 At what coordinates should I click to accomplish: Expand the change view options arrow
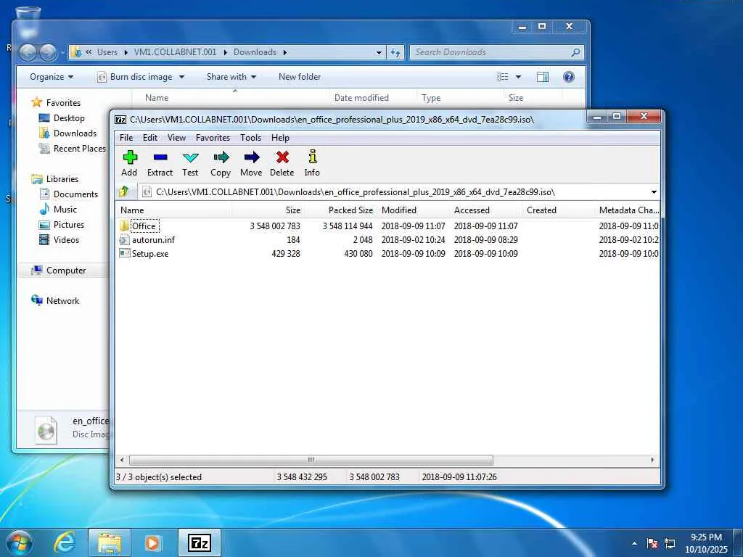(x=518, y=77)
